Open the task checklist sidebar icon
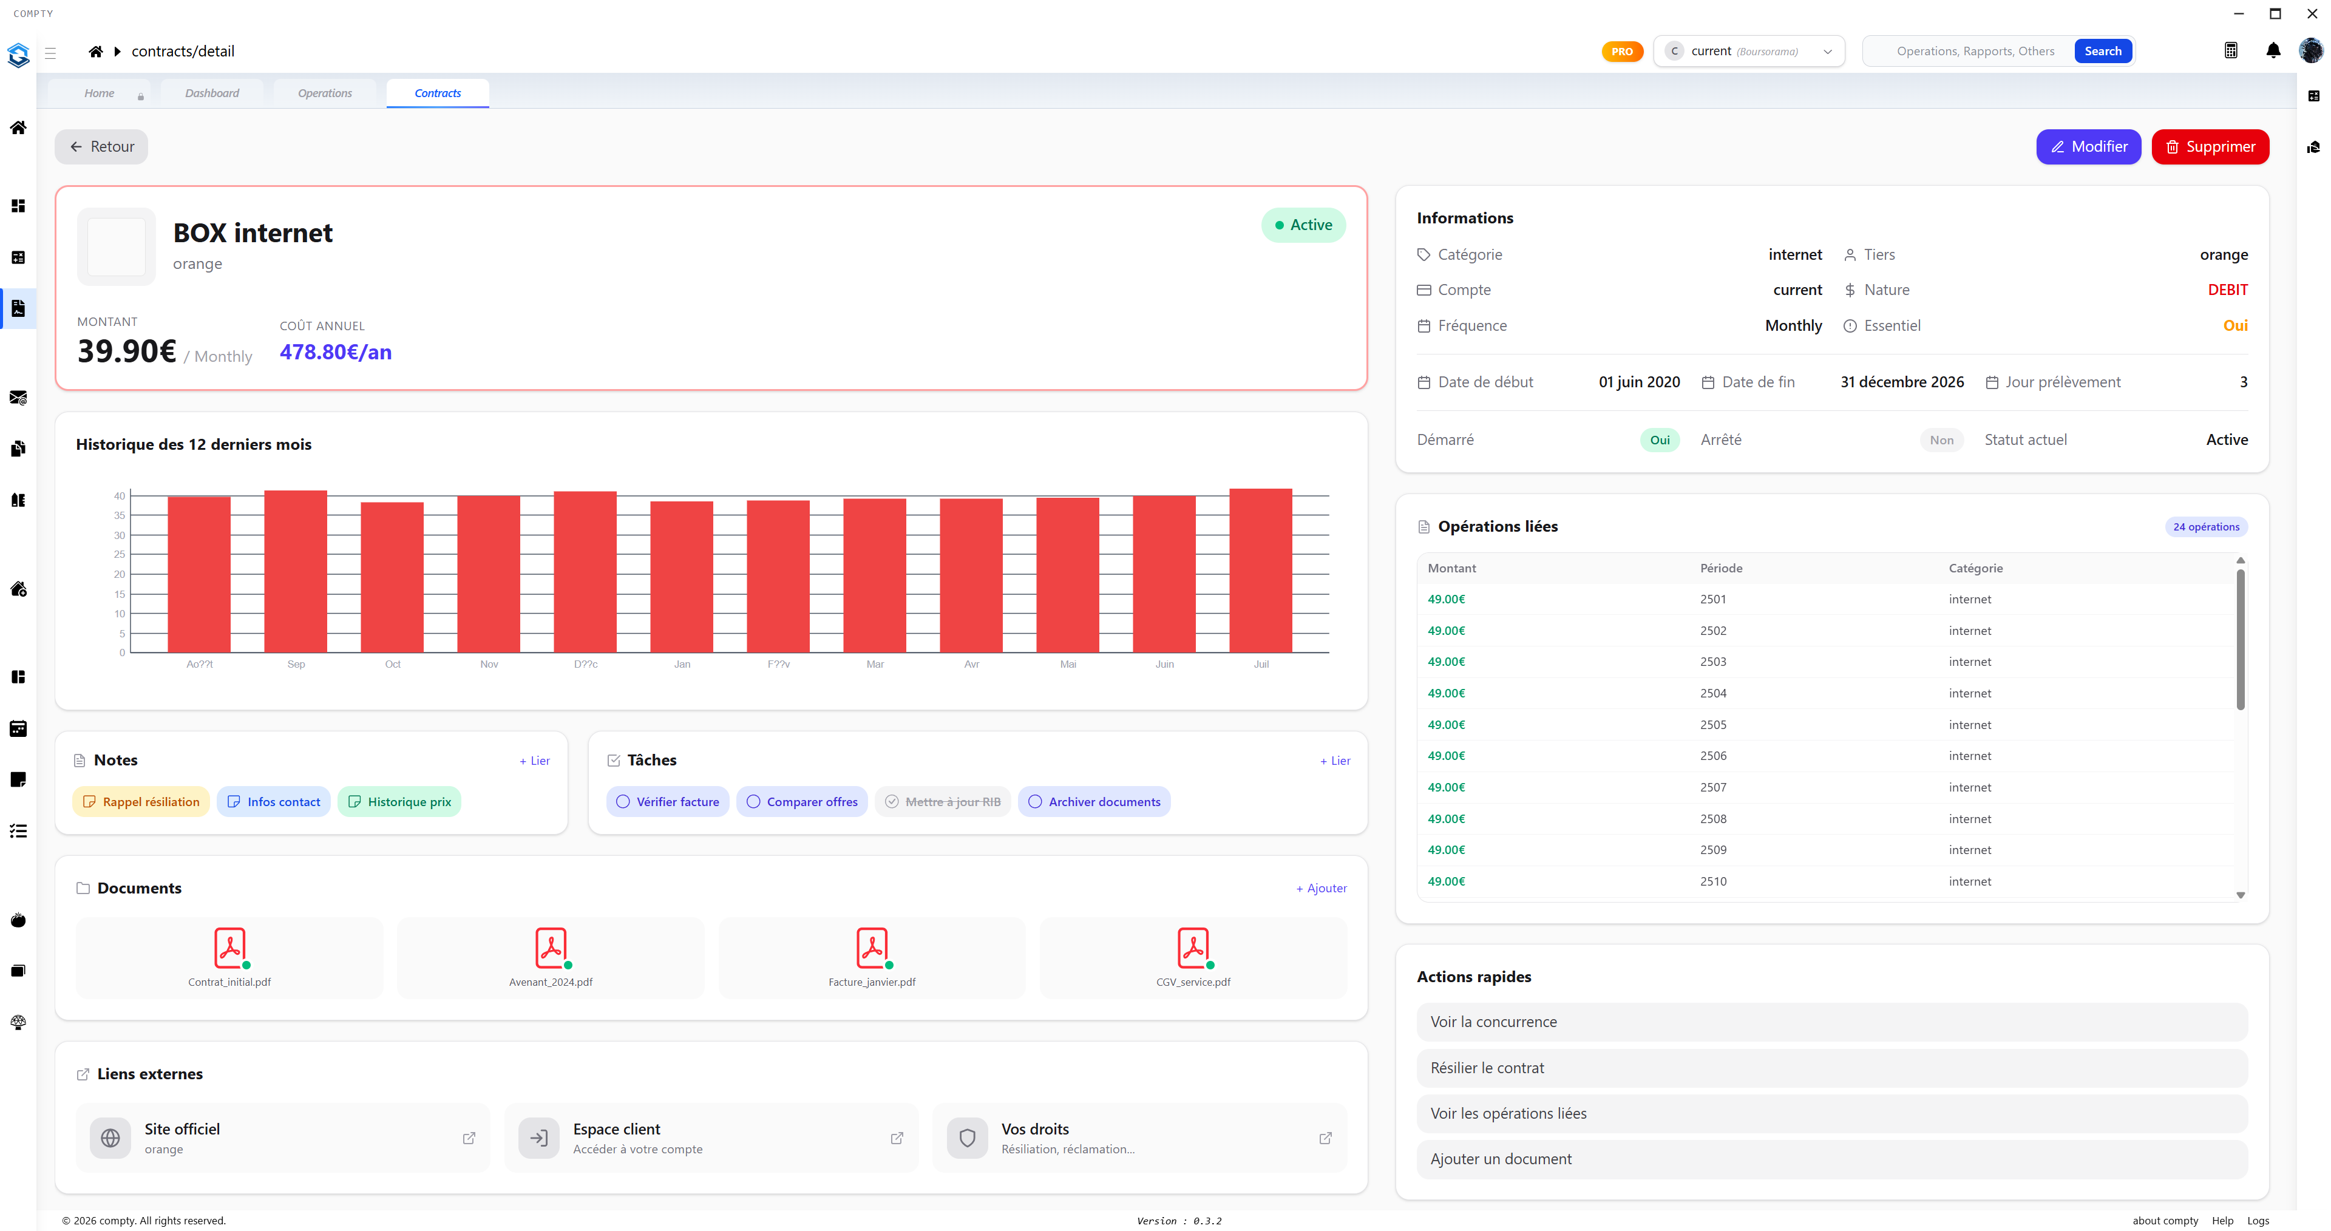The image size is (2331, 1231). pyautogui.click(x=18, y=831)
